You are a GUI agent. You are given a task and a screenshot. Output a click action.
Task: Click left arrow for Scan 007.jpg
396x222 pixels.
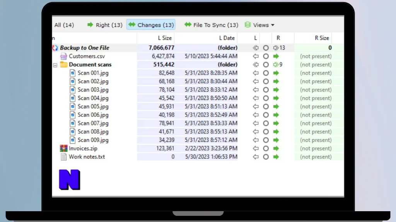256,123
